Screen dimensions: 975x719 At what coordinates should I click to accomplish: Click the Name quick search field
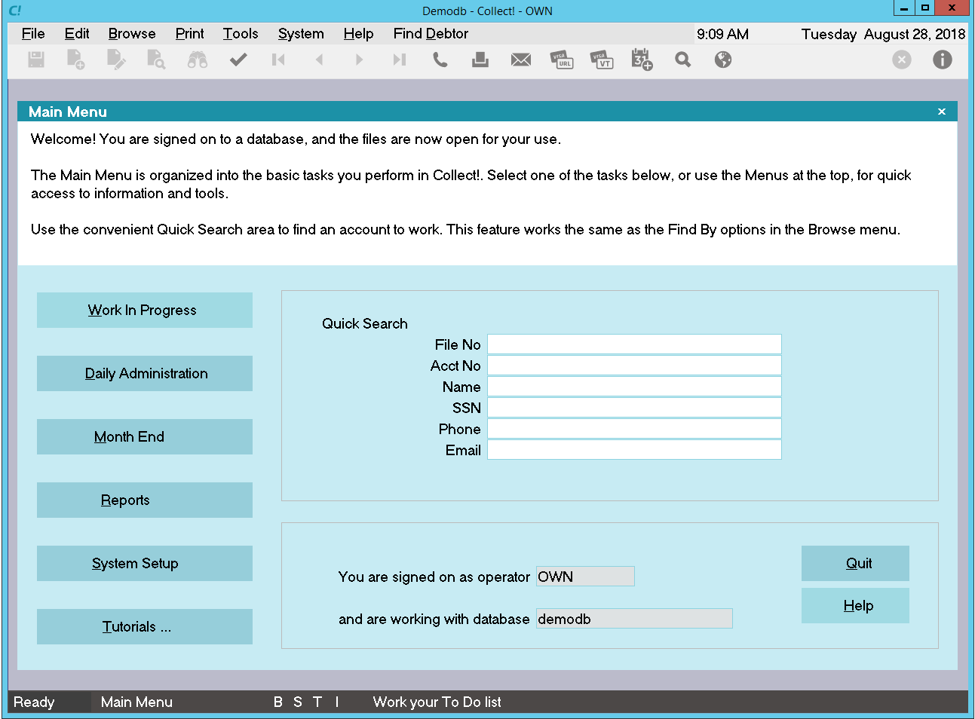pyautogui.click(x=634, y=387)
